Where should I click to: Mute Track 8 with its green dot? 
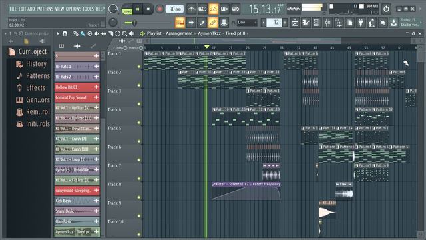[x=139, y=197]
